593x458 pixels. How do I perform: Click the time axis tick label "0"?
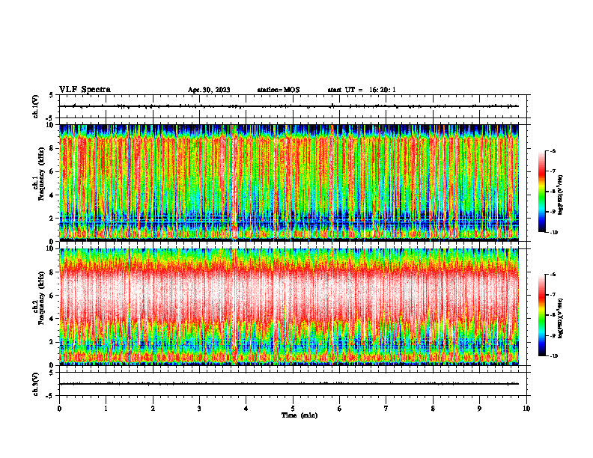pyautogui.click(x=59, y=409)
